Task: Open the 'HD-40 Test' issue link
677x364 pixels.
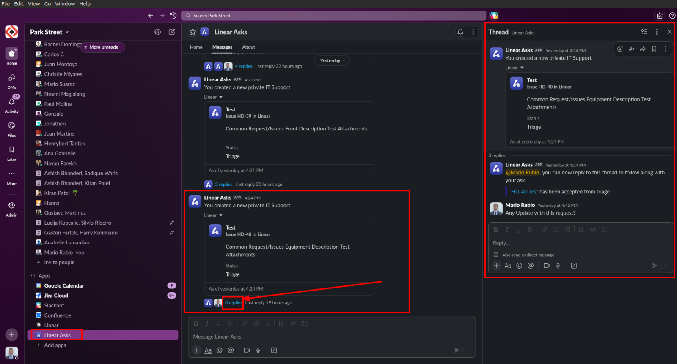Action: click(525, 192)
